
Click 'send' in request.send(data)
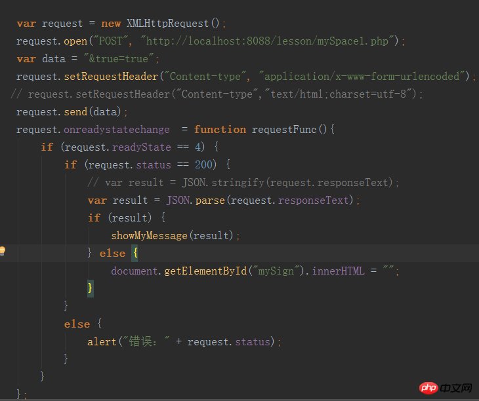tap(75, 112)
